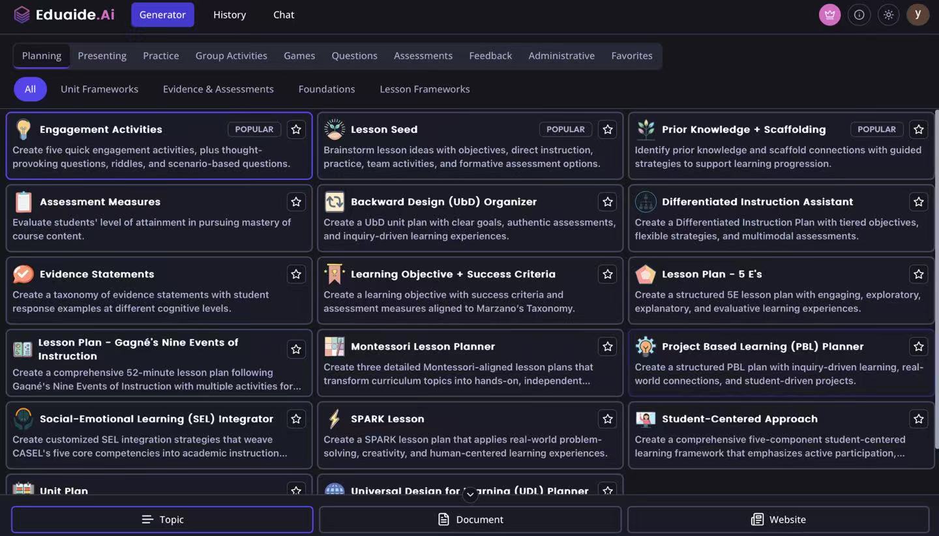Star the Social-Emotional Learning Integrator card
Image resolution: width=939 pixels, height=536 pixels.
(296, 419)
